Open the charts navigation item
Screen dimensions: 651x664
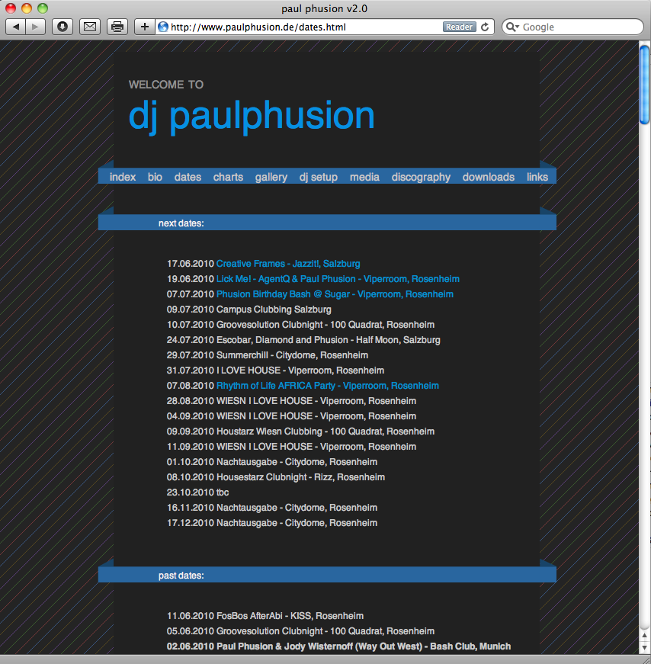pyautogui.click(x=228, y=177)
